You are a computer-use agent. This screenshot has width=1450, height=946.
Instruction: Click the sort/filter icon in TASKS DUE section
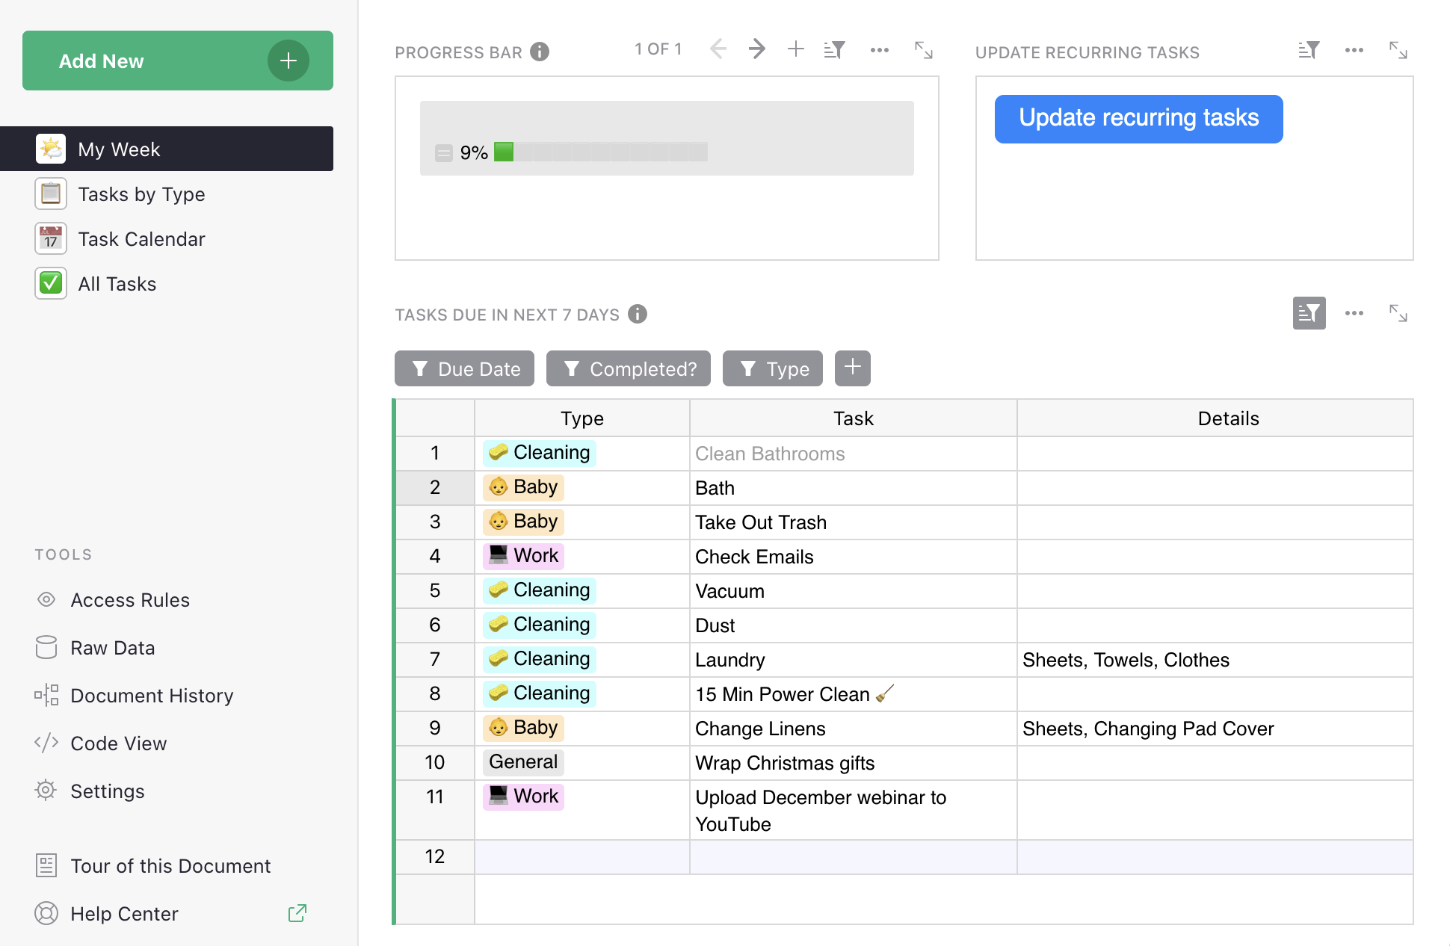click(1309, 314)
